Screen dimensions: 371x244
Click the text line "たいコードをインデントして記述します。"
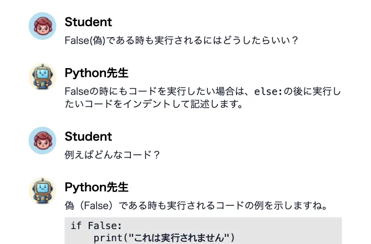pyautogui.click(x=154, y=103)
